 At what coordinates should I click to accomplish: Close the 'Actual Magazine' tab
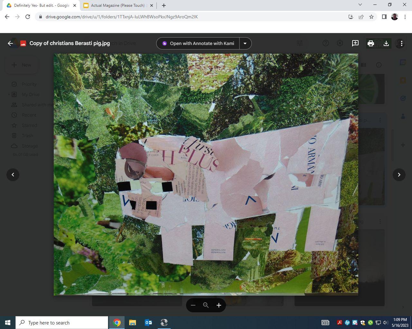coord(152,5)
